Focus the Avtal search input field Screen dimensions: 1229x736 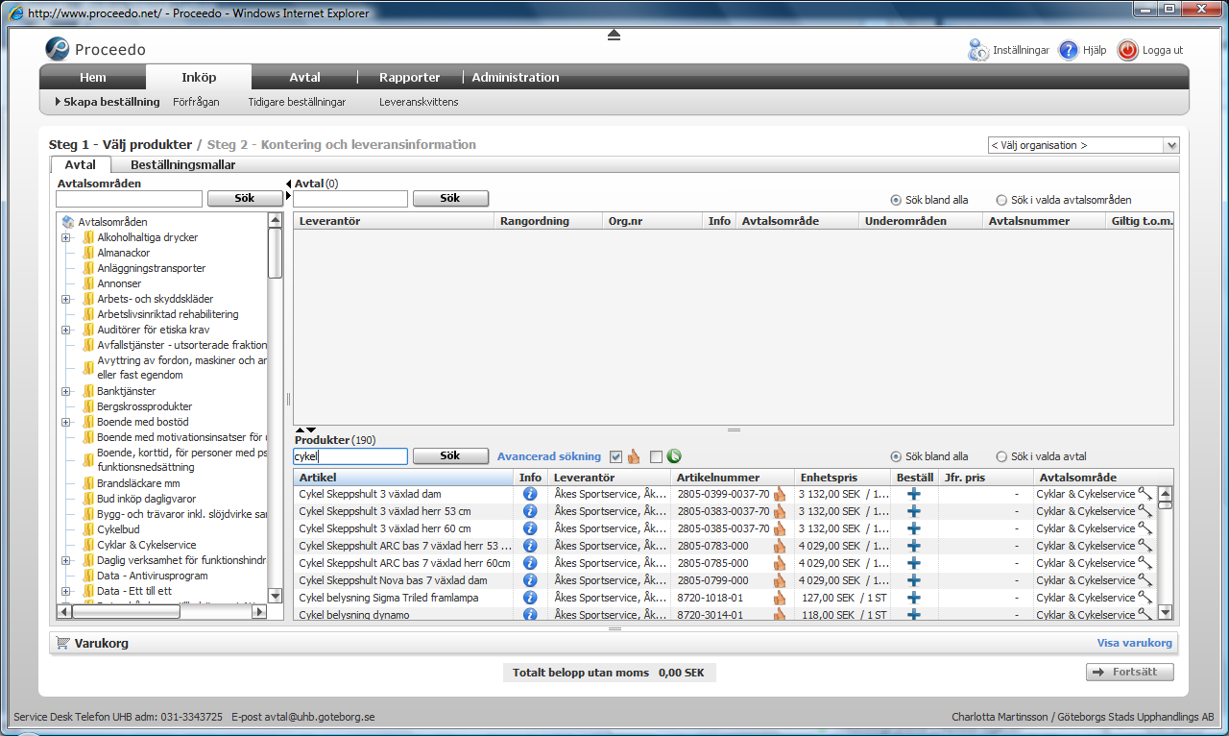click(350, 199)
